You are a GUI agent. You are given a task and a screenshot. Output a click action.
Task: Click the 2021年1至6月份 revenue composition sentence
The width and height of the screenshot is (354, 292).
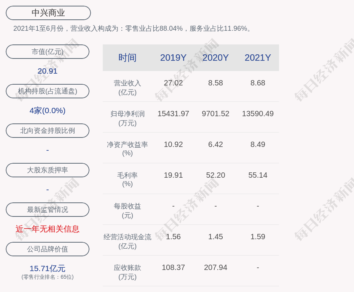(x=132, y=28)
